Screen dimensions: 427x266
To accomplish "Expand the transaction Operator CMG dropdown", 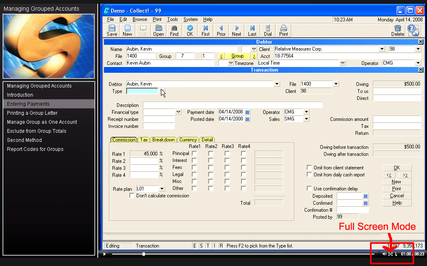I will point(306,112).
